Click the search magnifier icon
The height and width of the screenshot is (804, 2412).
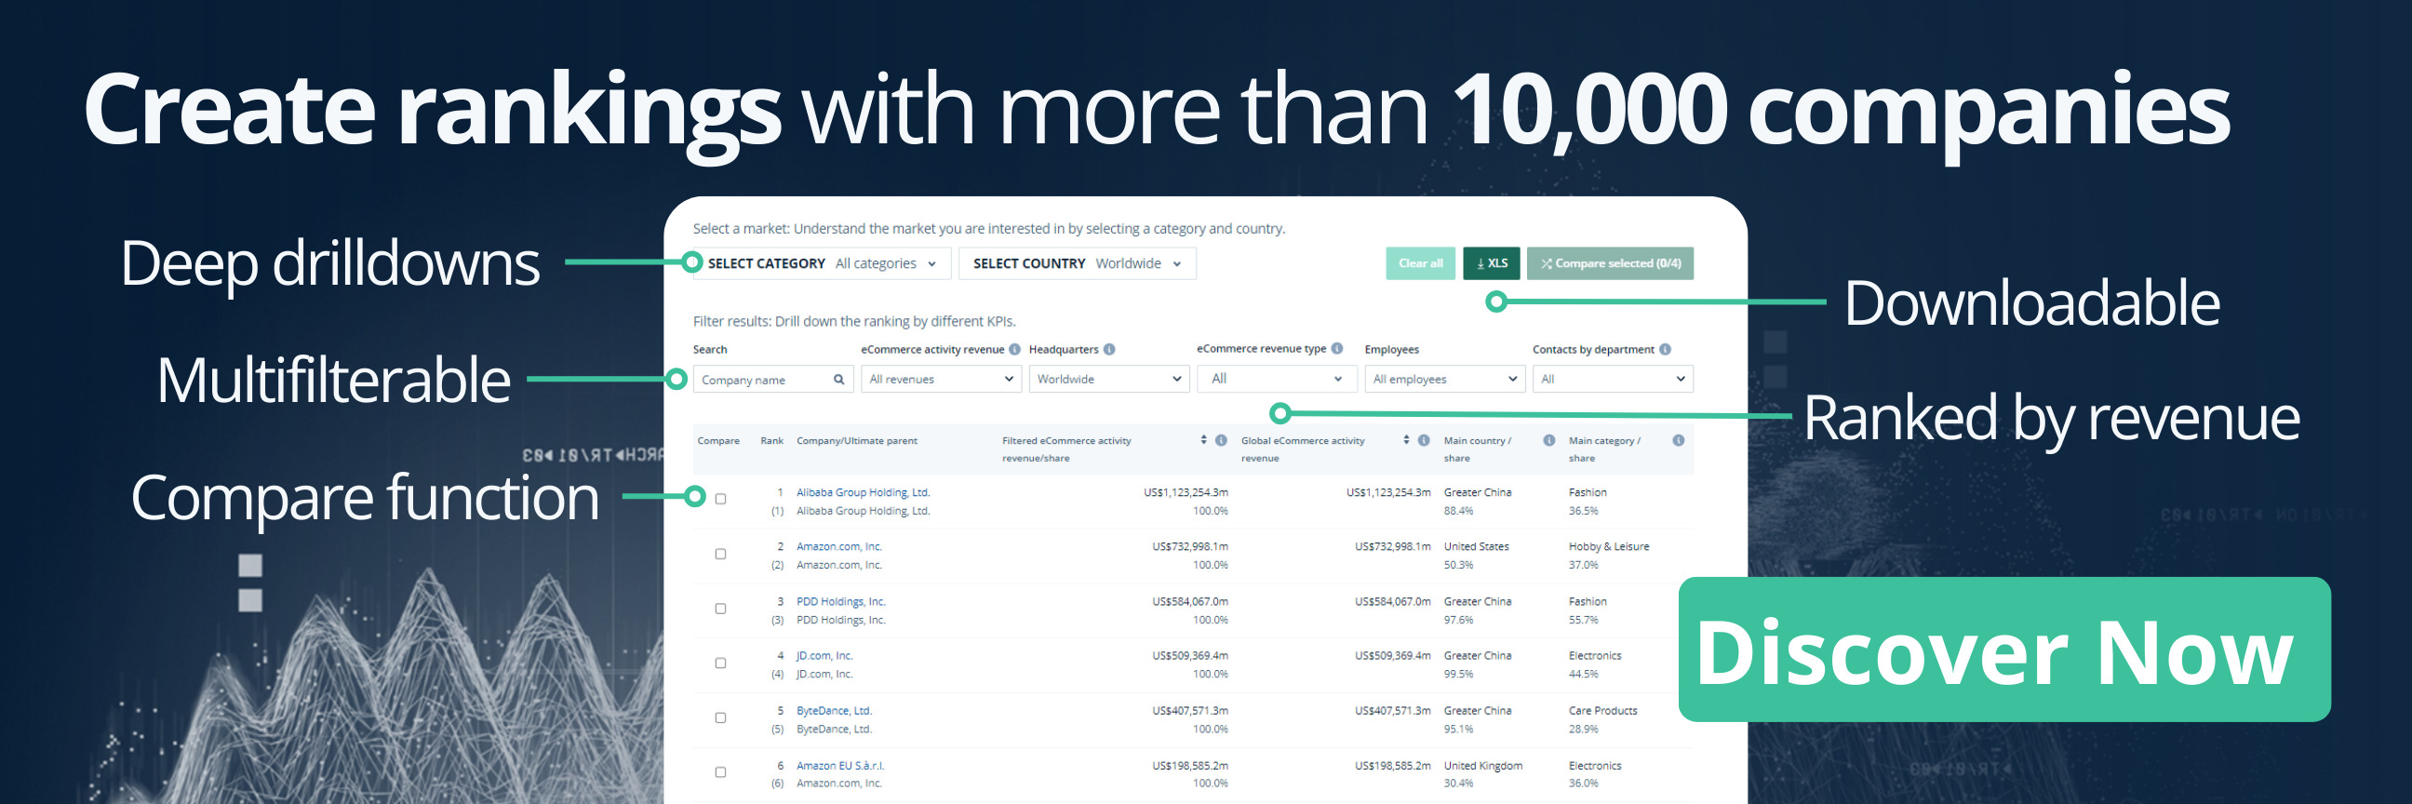coord(839,379)
